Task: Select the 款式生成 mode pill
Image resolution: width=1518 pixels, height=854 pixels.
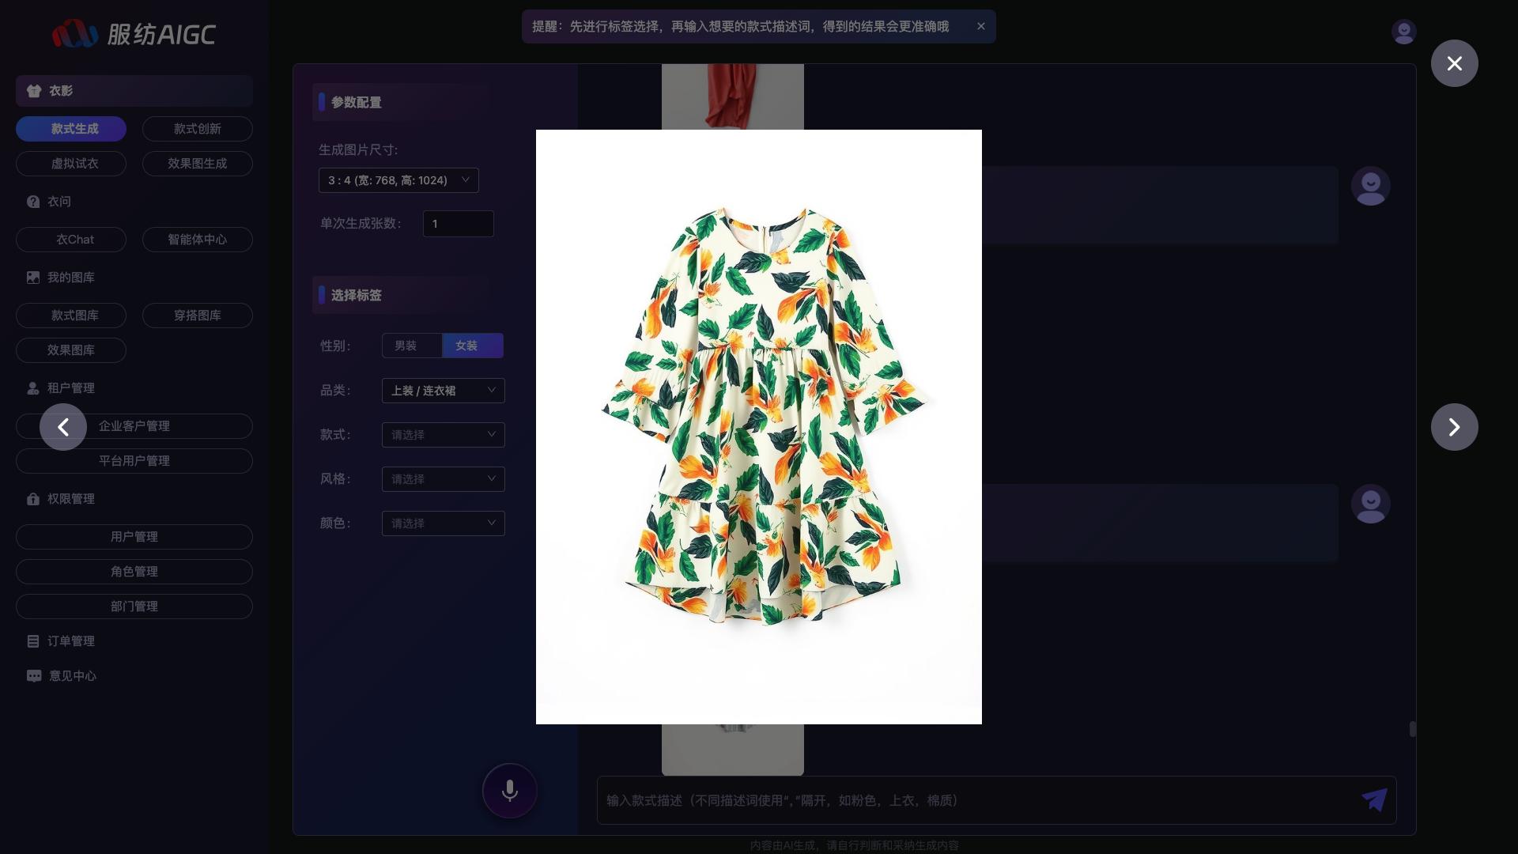Action: (75, 129)
